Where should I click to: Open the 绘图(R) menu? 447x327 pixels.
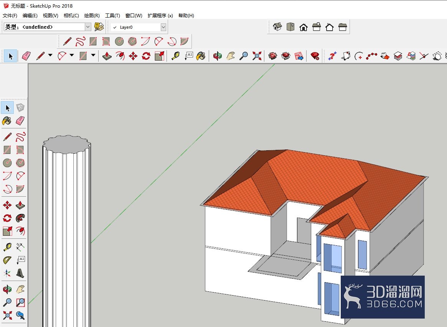click(x=92, y=15)
